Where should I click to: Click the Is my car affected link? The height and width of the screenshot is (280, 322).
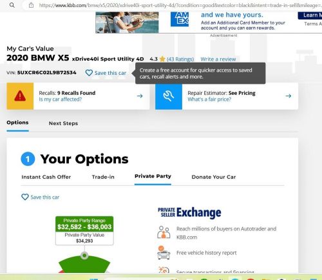pyautogui.click(x=61, y=99)
